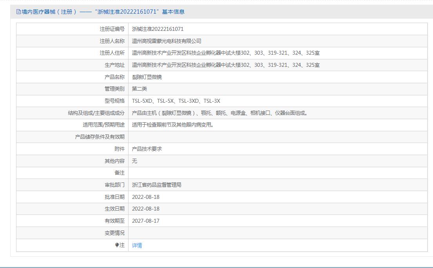Select the 无 value in 其他内容 row
Viewport: 433px width, 268px height.
pyautogui.click(x=134, y=161)
